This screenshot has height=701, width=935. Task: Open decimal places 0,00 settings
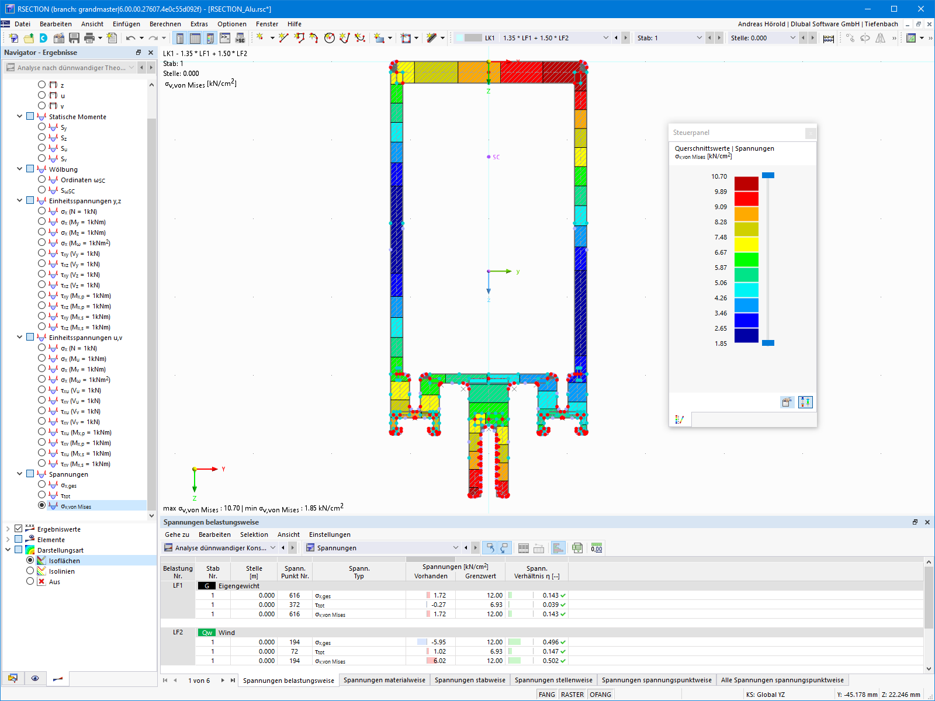coord(597,548)
